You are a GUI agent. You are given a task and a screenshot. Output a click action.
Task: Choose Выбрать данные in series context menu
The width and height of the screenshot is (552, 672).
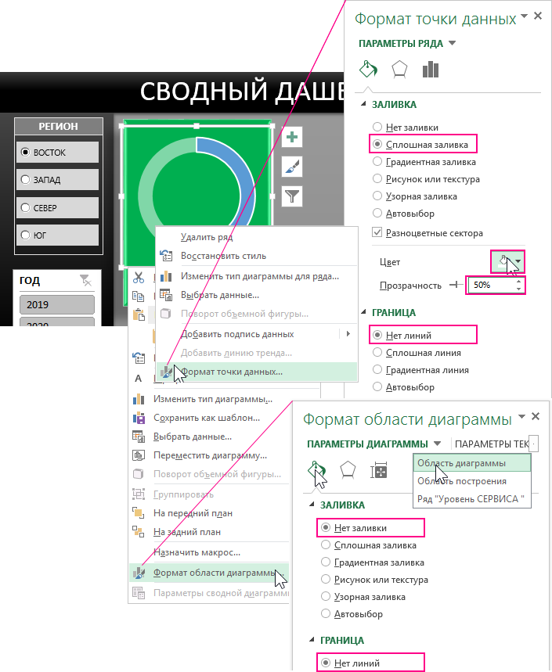click(x=220, y=295)
